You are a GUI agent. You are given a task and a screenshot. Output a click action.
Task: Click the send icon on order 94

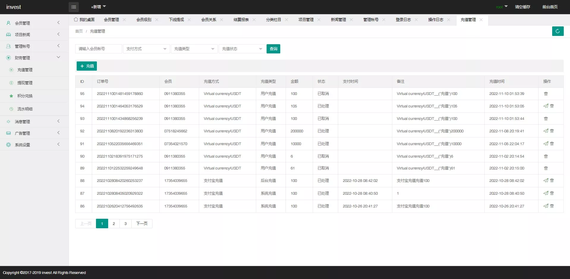546,106
